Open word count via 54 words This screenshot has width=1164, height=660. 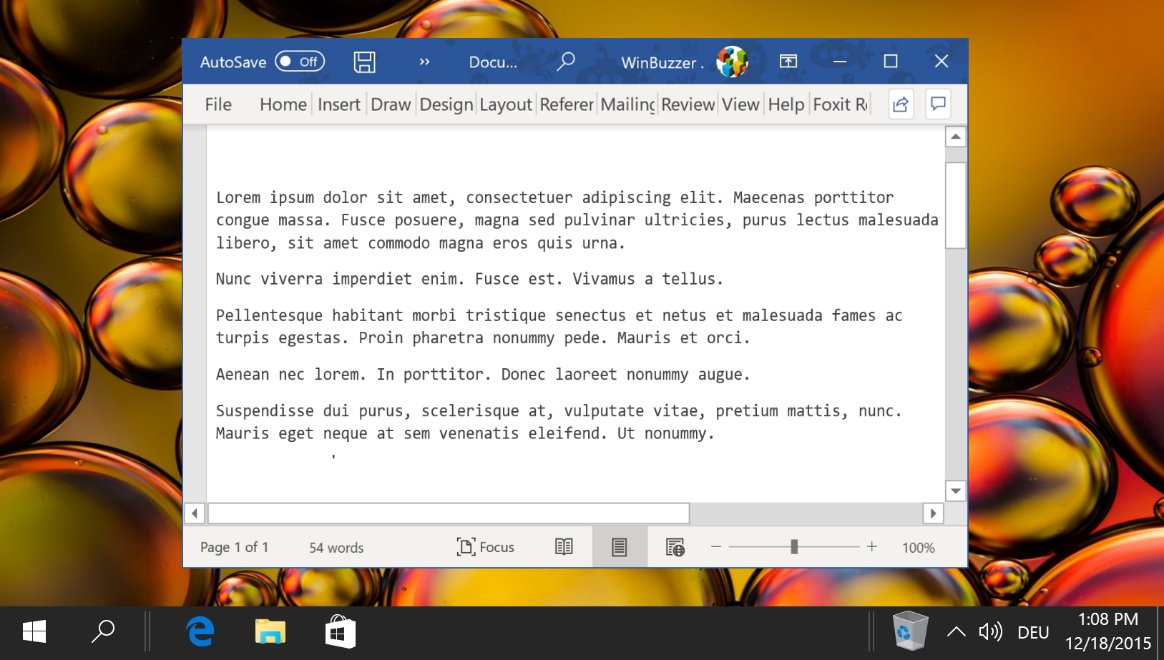[x=336, y=547]
